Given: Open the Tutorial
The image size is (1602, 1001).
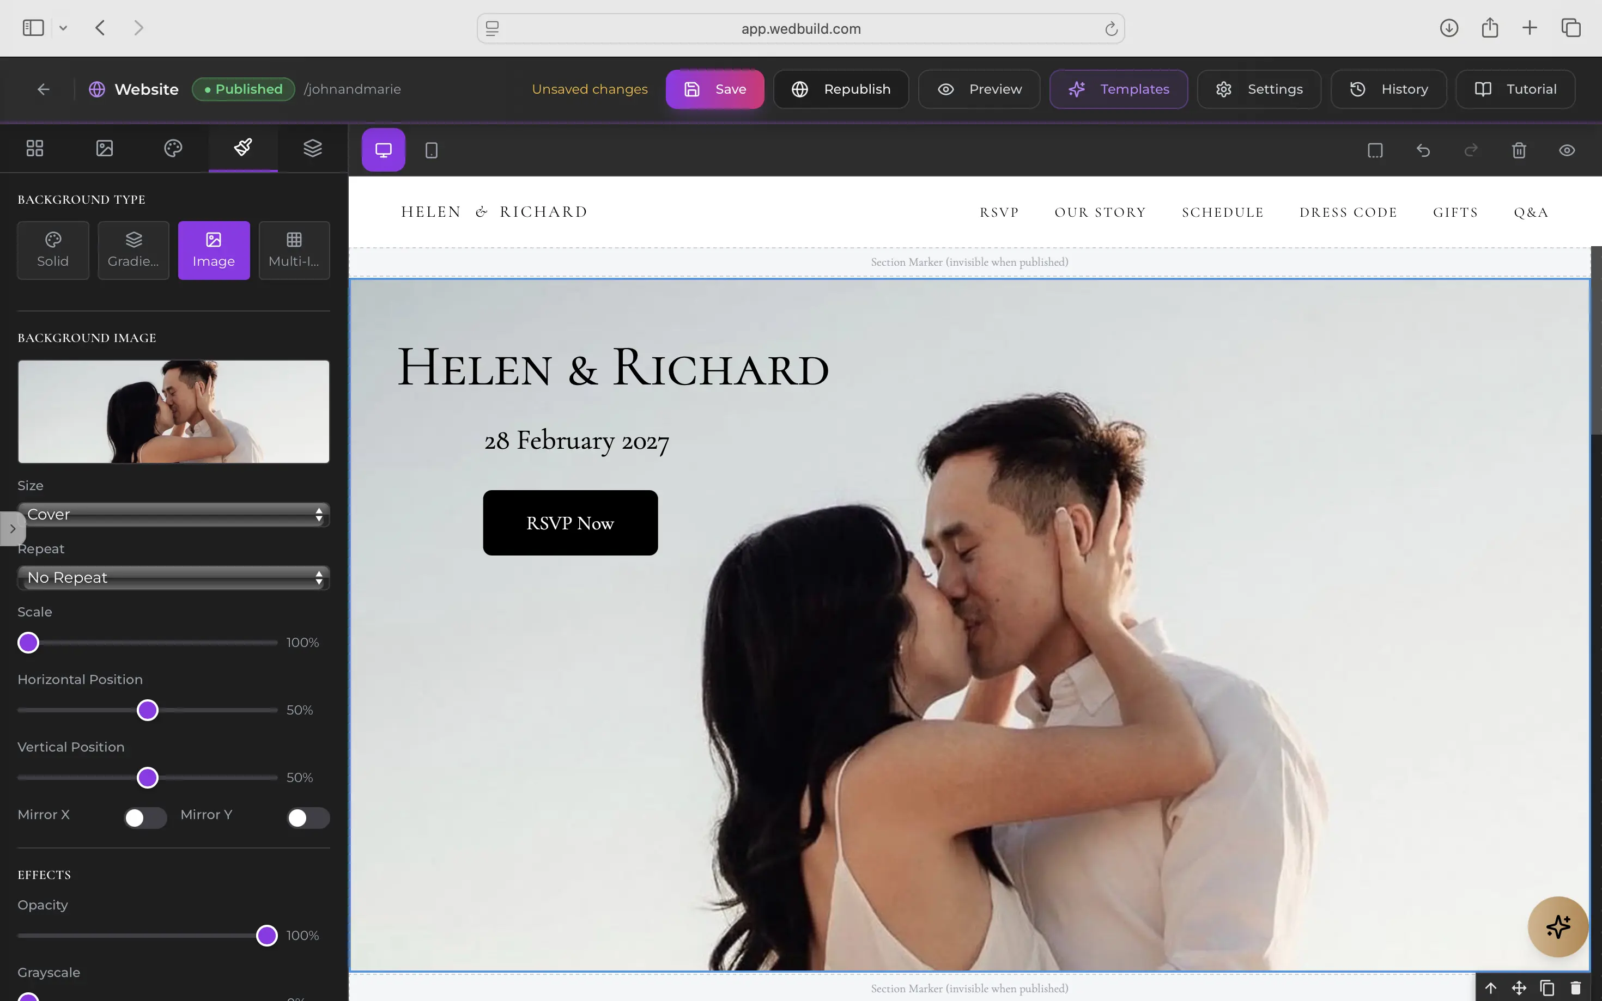Looking at the screenshot, I should pos(1515,89).
